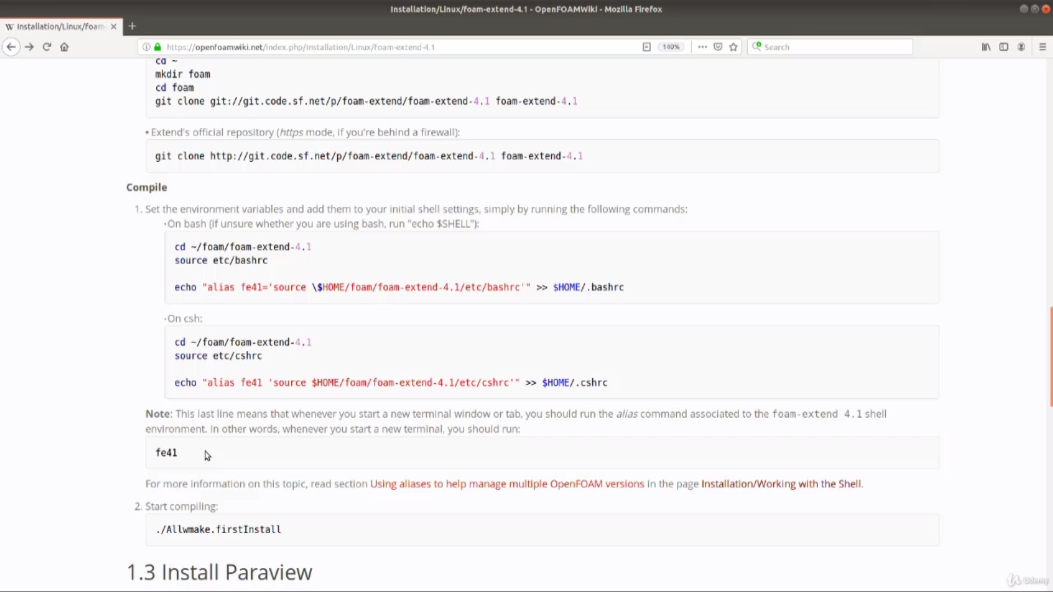Show site information icon in address bar
The image size is (1053, 592).
146,47
